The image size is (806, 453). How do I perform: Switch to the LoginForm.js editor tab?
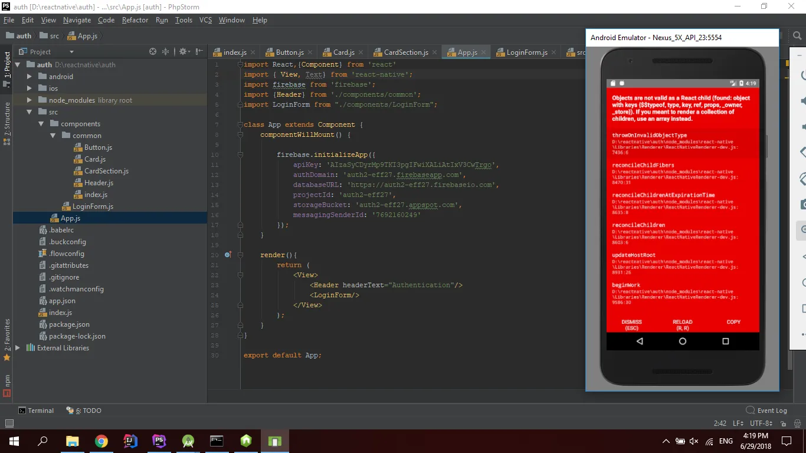coord(526,52)
